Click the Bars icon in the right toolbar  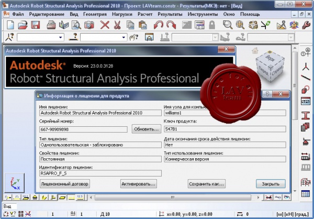tap(306, 78)
